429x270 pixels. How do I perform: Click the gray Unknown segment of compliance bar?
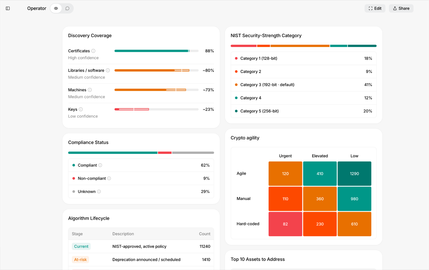point(193,153)
